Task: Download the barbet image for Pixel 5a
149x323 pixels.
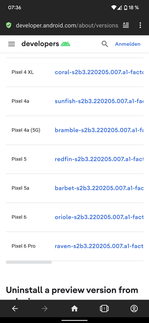Action: [99, 188]
